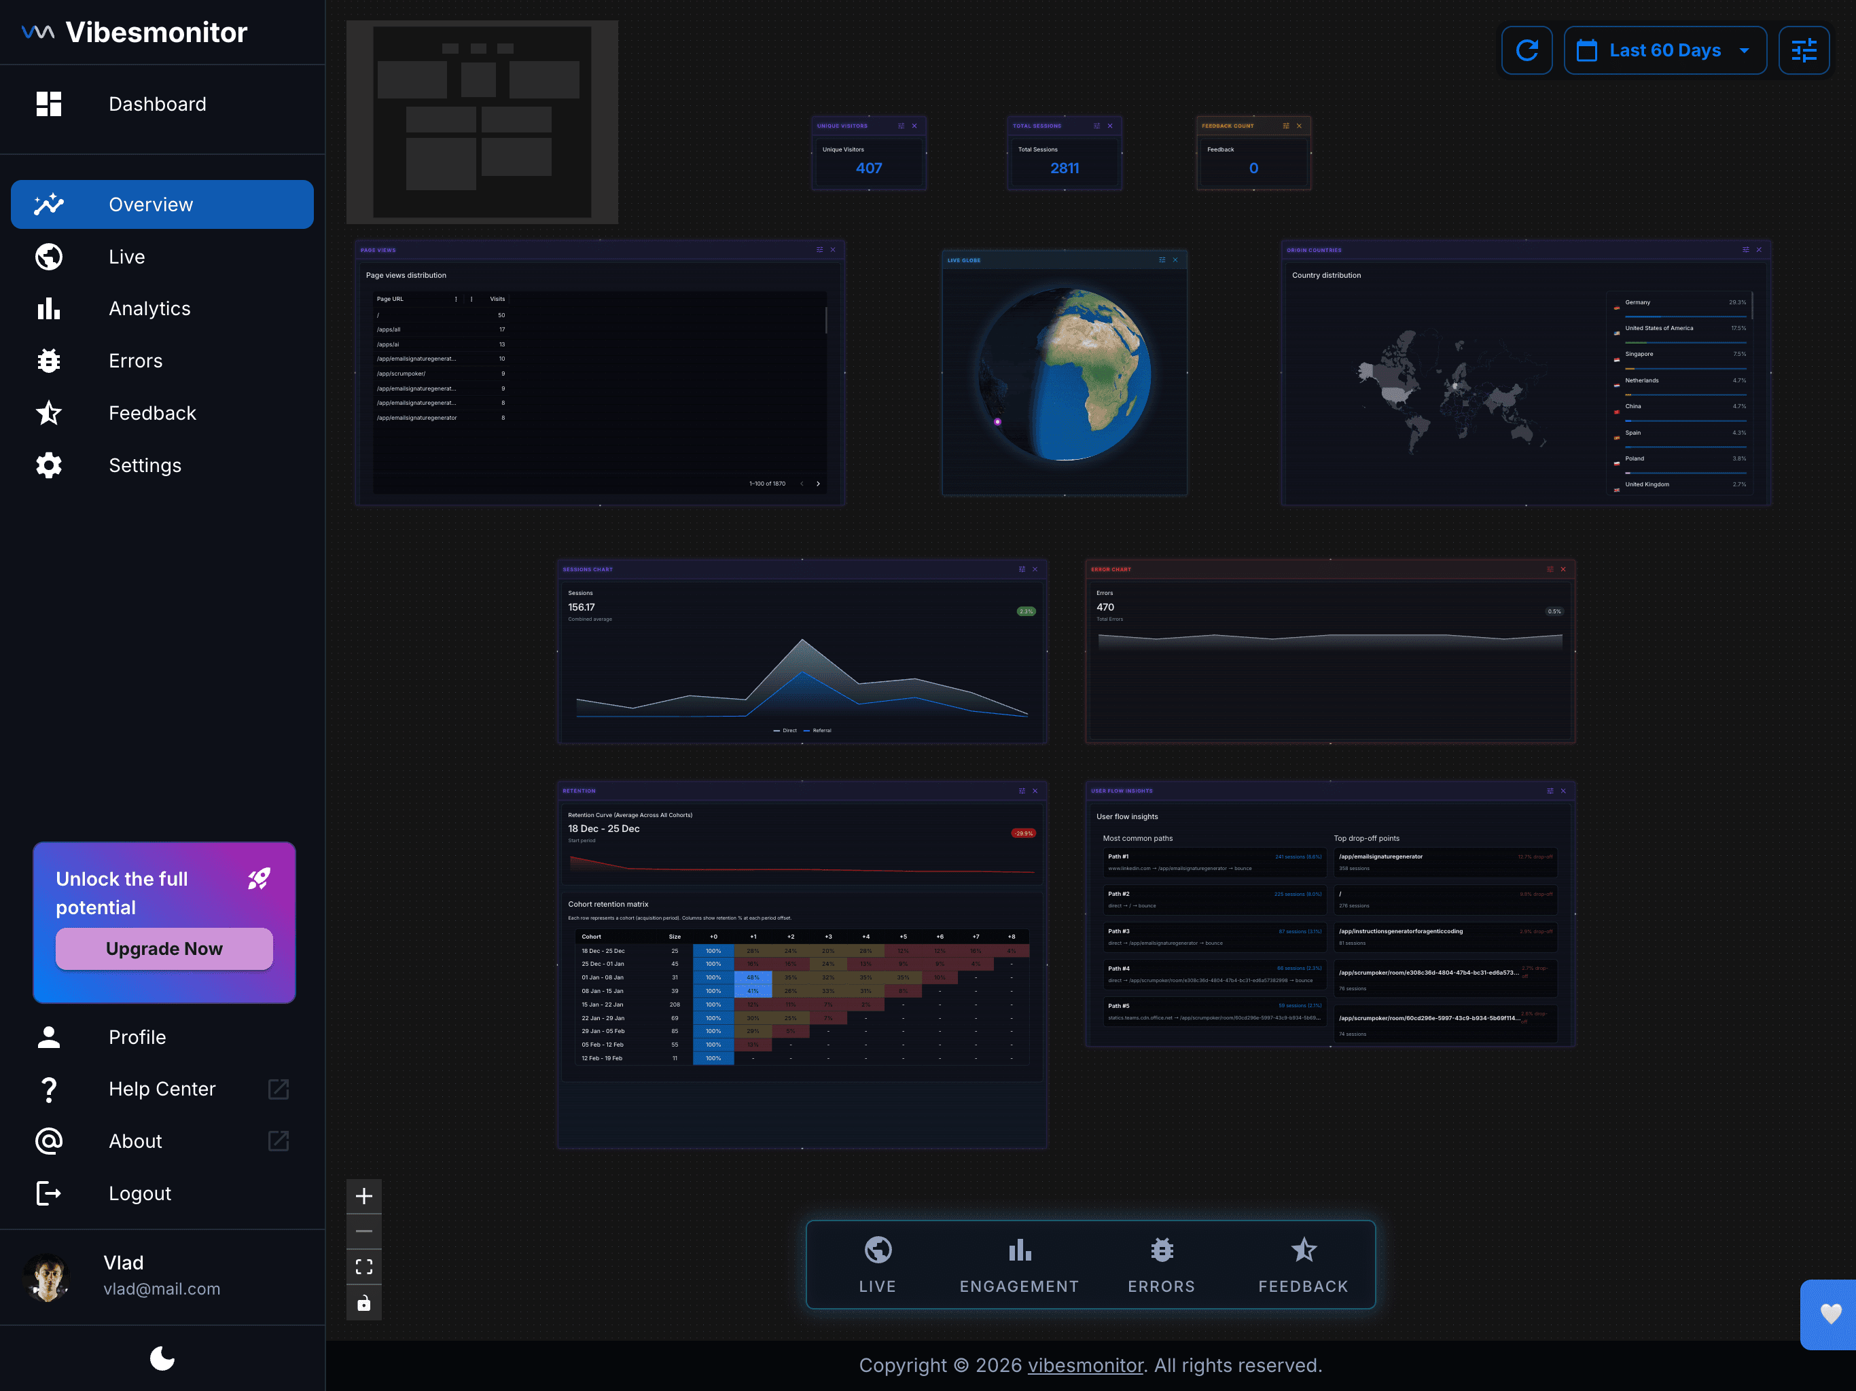Open the Page URL column options menu
1856x1391 pixels.
[457, 299]
